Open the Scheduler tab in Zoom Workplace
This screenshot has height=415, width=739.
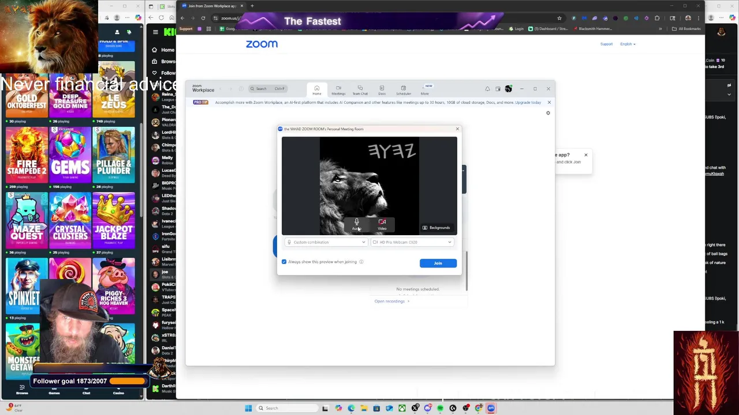pyautogui.click(x=403, y=90)
